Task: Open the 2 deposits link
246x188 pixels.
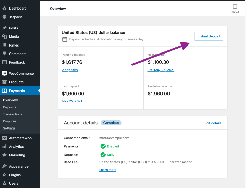Action: 69,70
